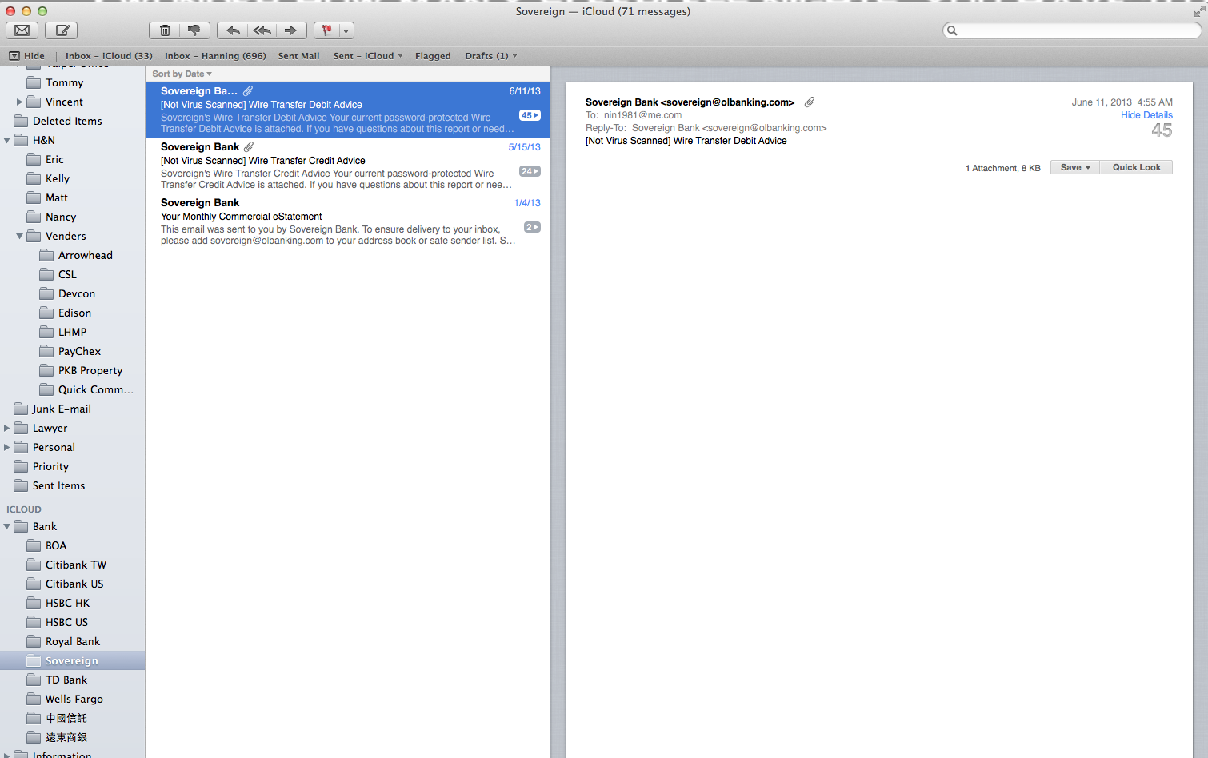Expand the Vincent folder
The image size is (1208, 758).
tap(19, 102)
